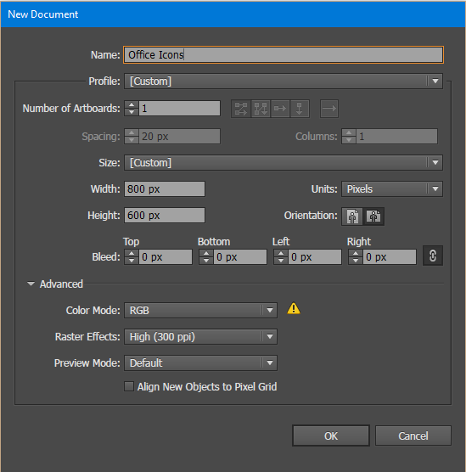Click the disabled Spacing field
The width and height of the screenshot is (466, 472).
tap(179, 137)
